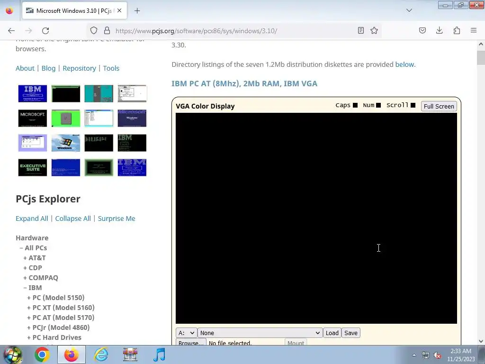Open the Tools link
485x364 pixels.
click(111, 68)
